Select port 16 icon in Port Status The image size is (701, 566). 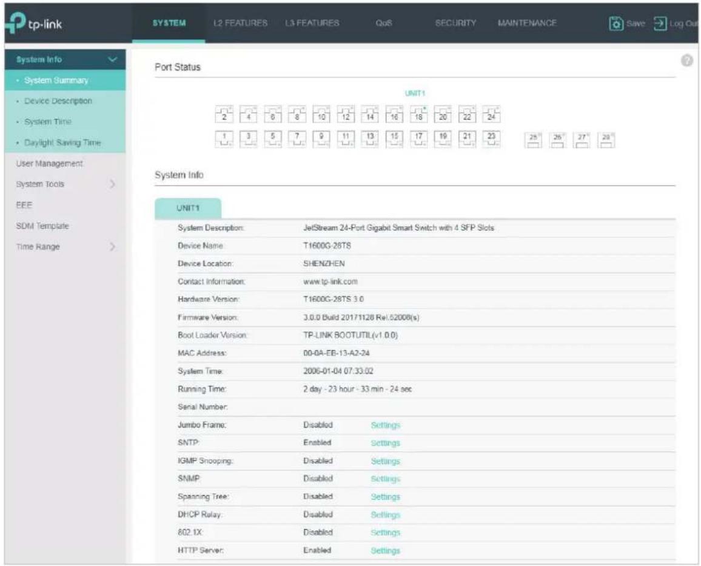(394, 115)
